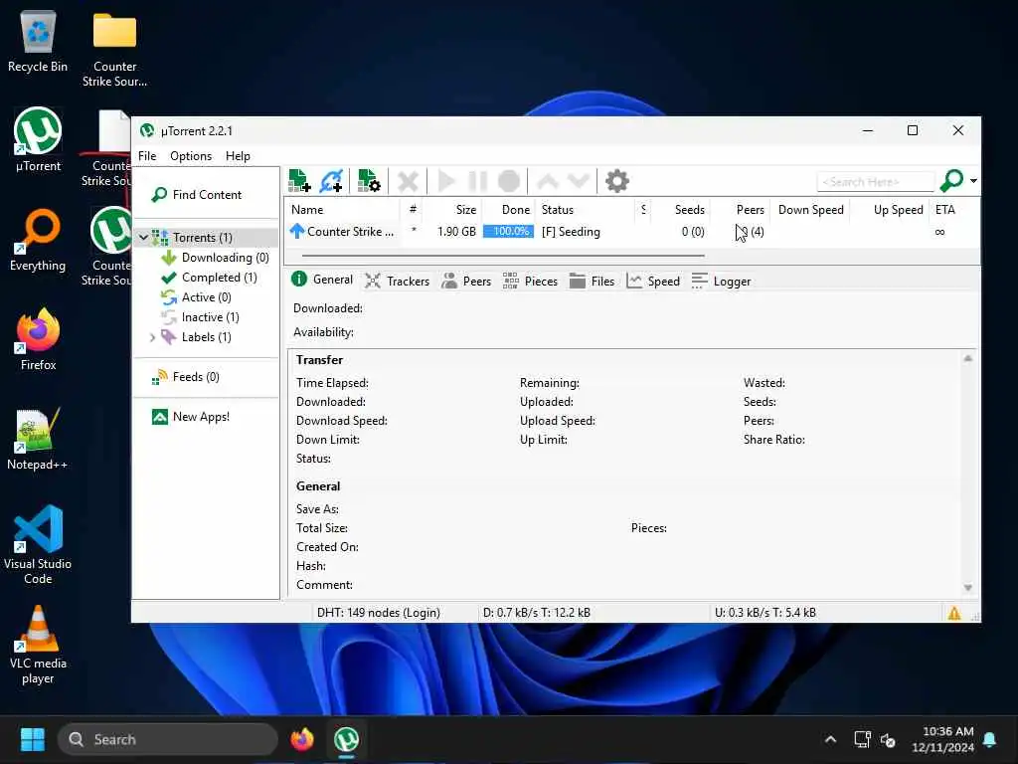Open Recycle Bin on the desktop
The image size is (1018, 764).
[x=38, y=42]
